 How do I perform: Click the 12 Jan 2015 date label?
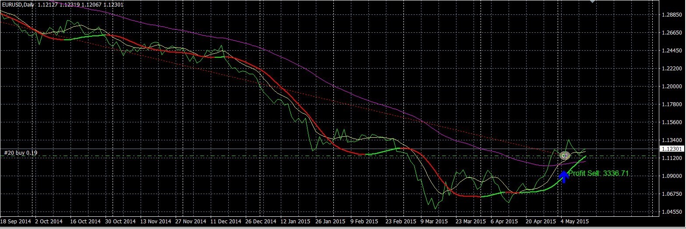[296, 222]
